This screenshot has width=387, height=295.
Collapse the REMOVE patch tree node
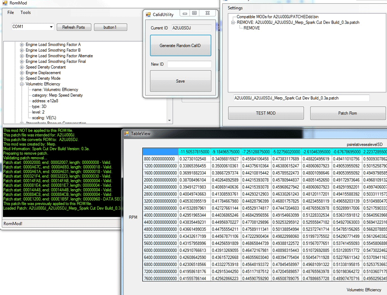pyautogui.click(x=233, y=22)
